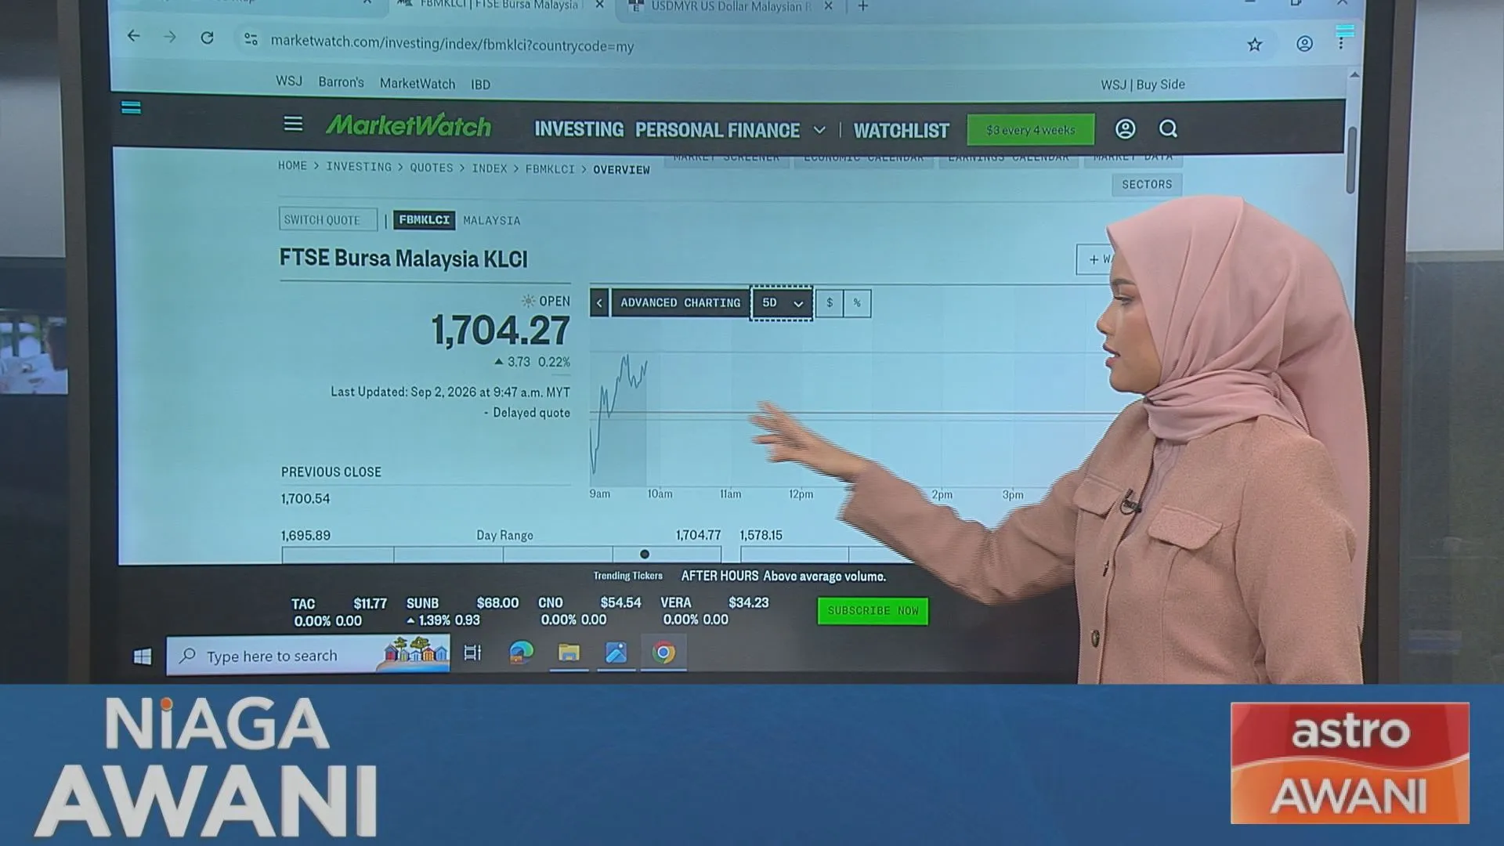This screenshot has width=1504, height=846.
Task: Launch Microsoft Edge from the taskbar
Action: tap(521, 652)
